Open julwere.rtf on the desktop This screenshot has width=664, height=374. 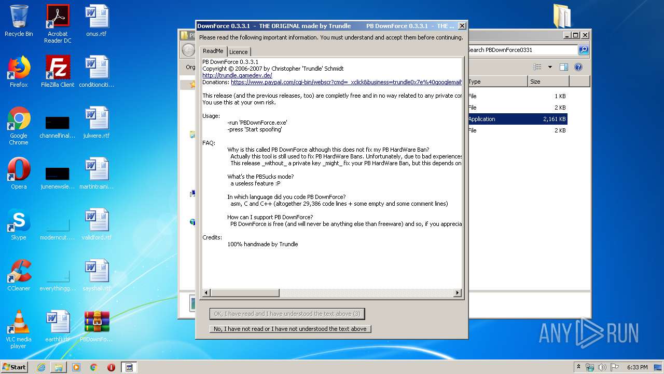(x=97, y=123)
